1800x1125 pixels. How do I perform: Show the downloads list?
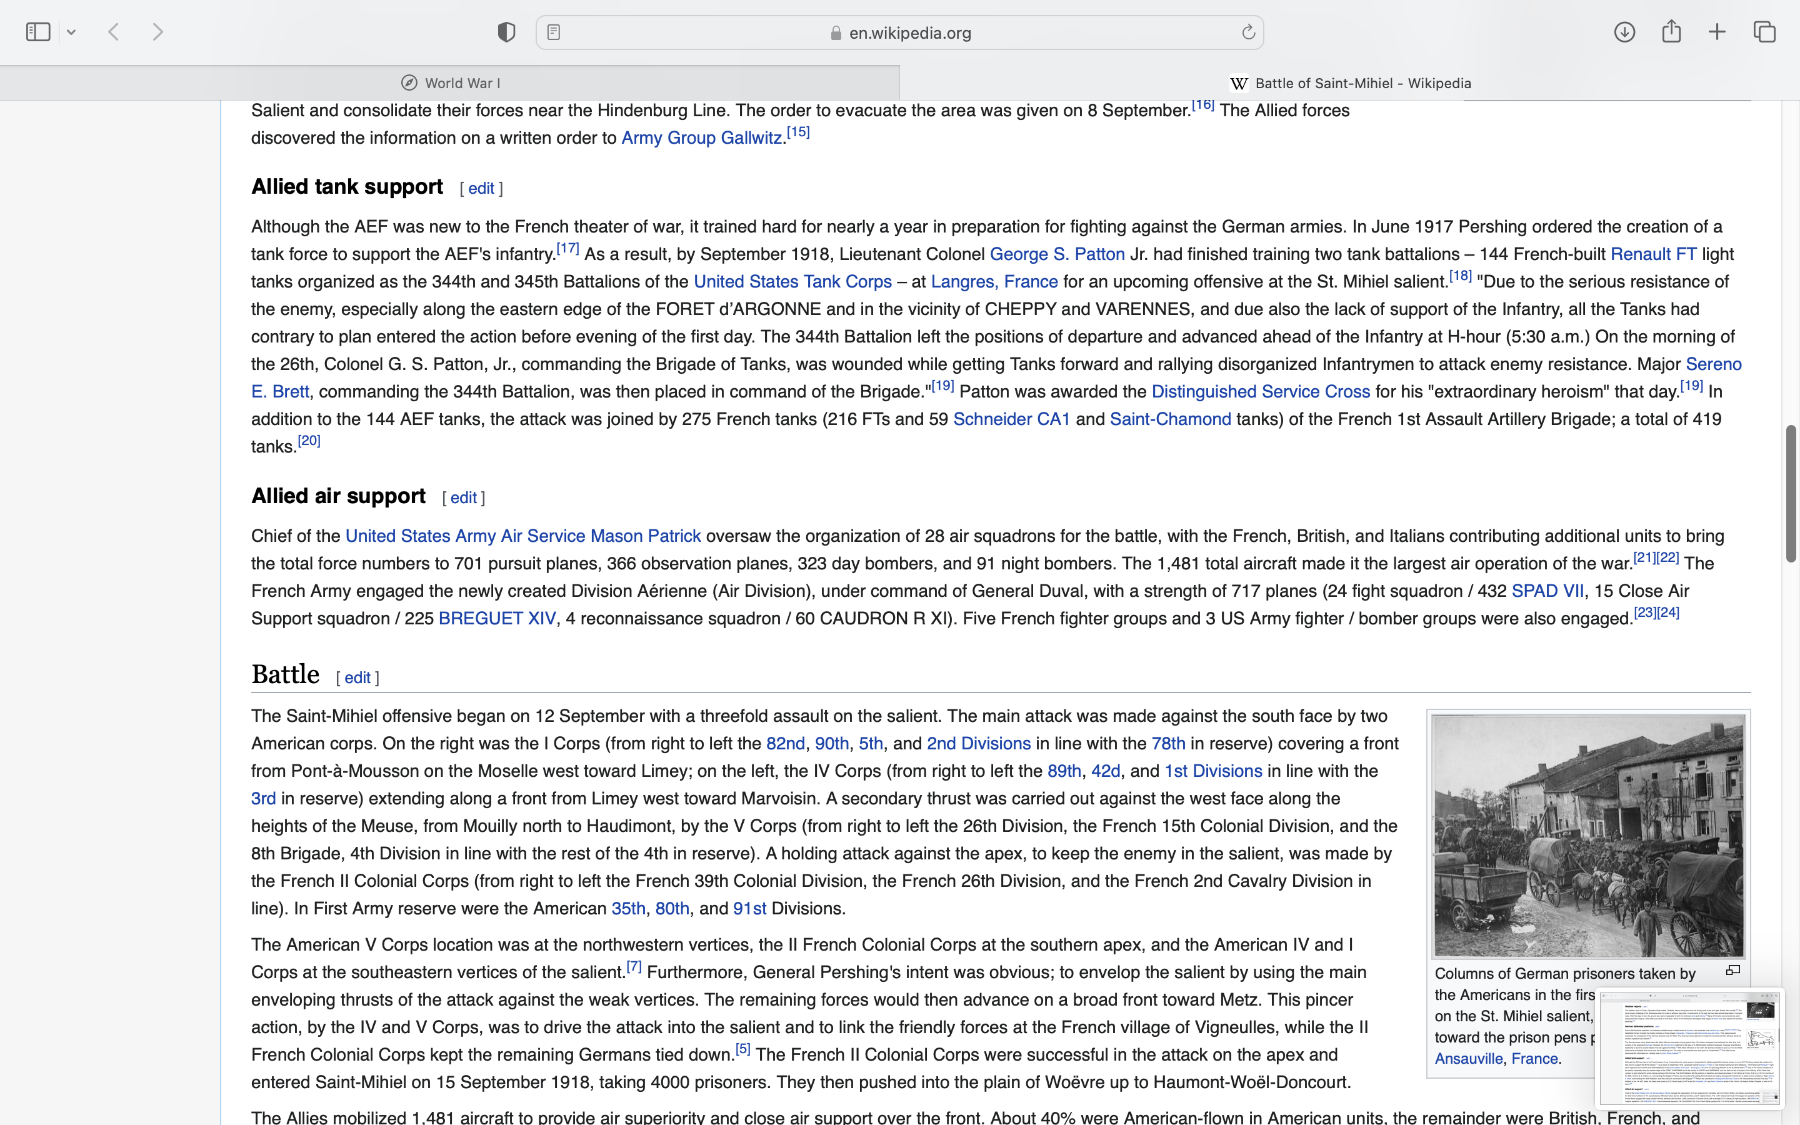pos(1624,32)
